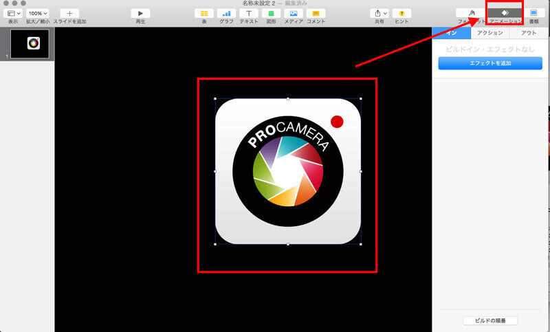The width and height of the screenshot is (550, 332).
Task: Toggle the アニメーション animate inspector
Action: pyautogui.click(x=505, y=13)
